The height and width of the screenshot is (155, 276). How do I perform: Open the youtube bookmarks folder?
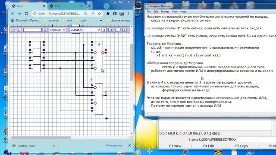pyautogui.click(x=51, y=20)
